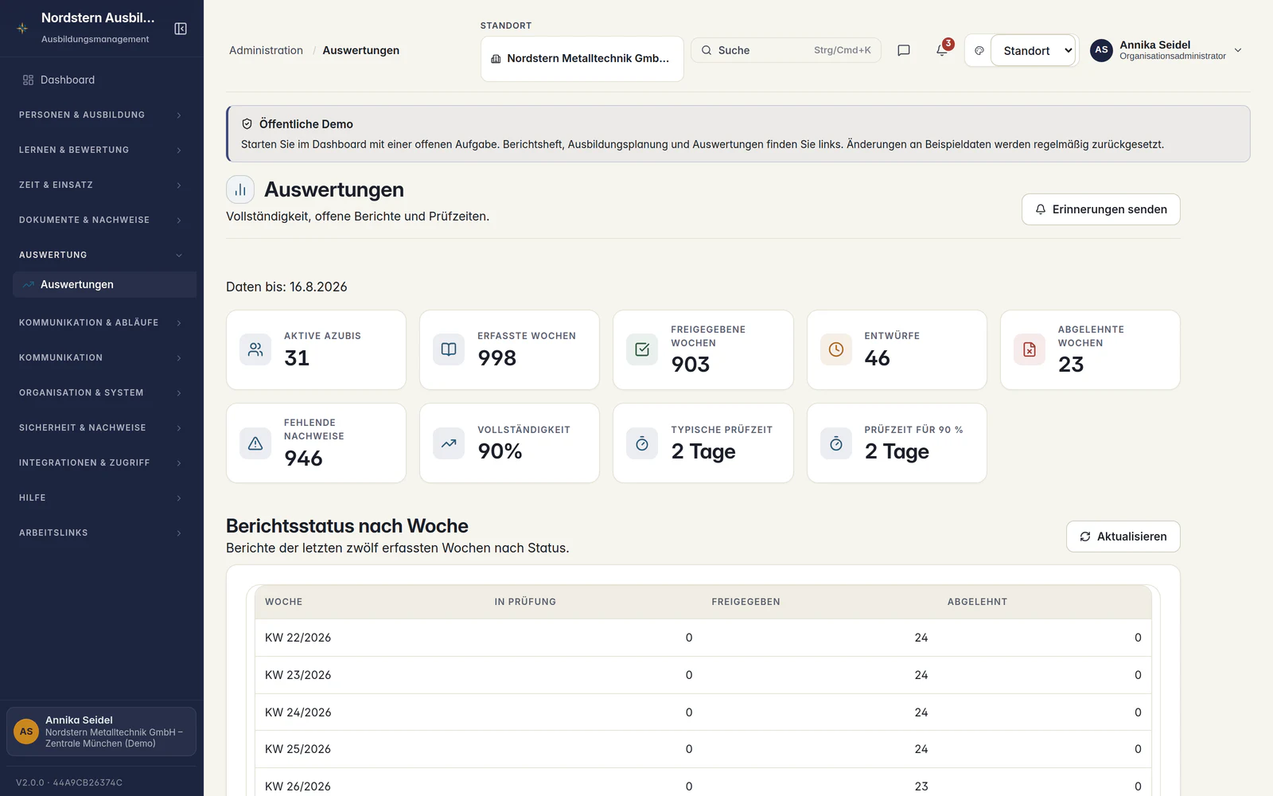The image size is (1273, 796).
Task: Click the Erfasste Wochen book icon
Action: click(x=449, y=349)
